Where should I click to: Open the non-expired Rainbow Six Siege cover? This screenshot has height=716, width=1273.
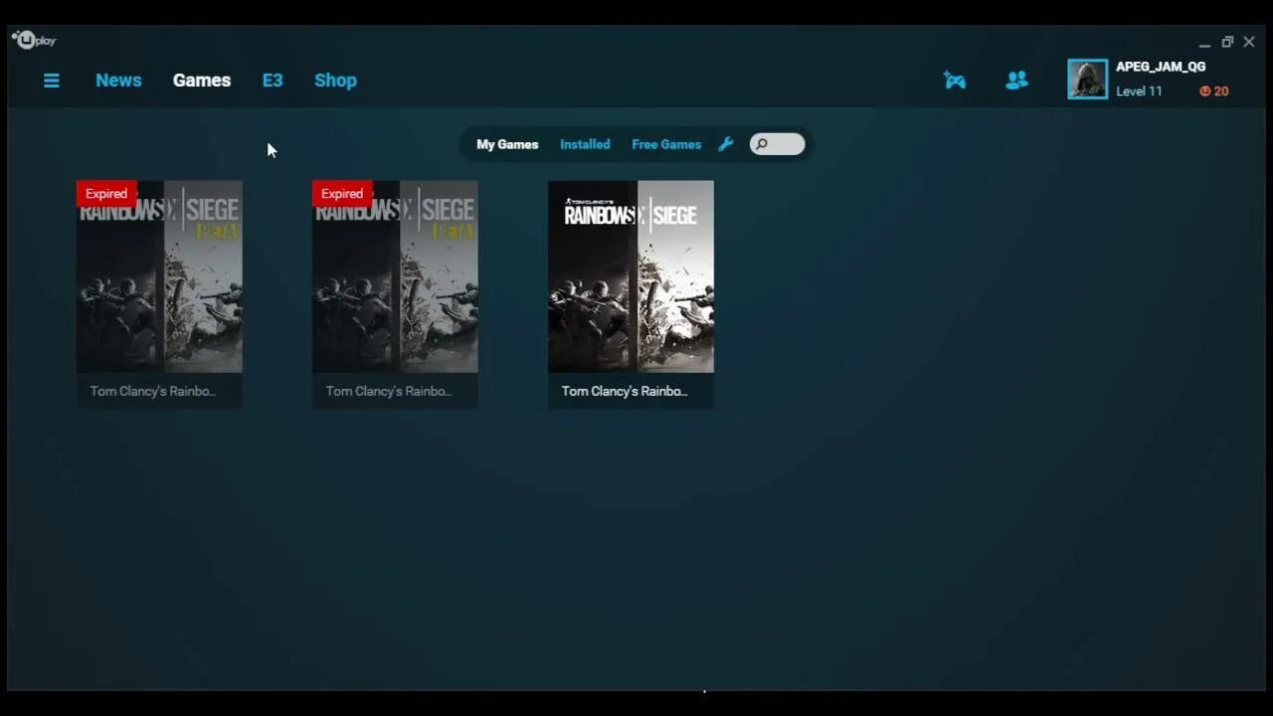631,276
